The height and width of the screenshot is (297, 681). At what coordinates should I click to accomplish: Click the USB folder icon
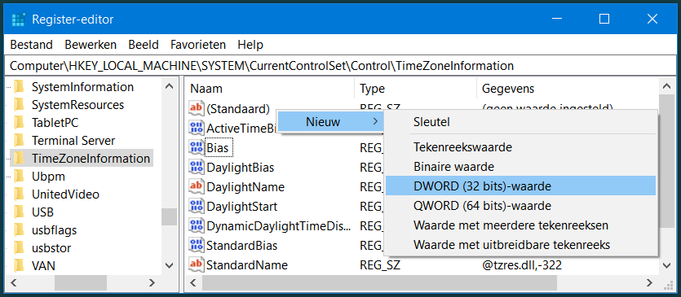[x=19, y=212]
